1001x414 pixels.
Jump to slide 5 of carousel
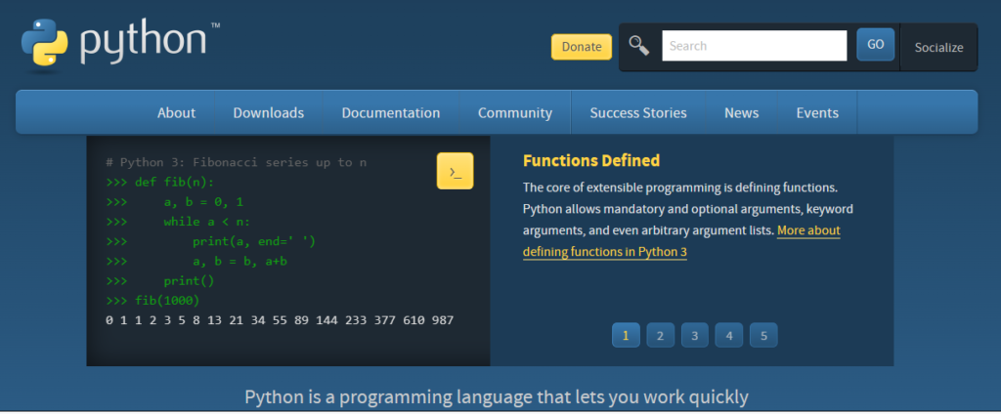click(x=763, y=336)
